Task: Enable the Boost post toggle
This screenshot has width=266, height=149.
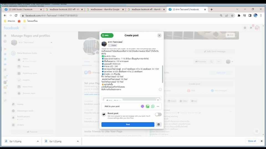Action: click(x=158, y=114)
